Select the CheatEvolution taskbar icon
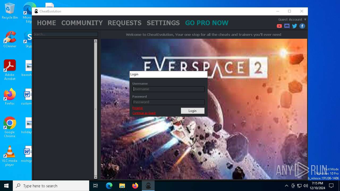The height and width of the screenshot is (191, 340). 148,186
